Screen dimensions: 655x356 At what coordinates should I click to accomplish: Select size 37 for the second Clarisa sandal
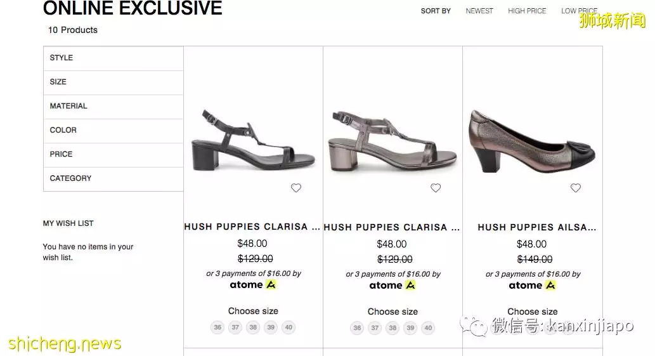point(375,328)
